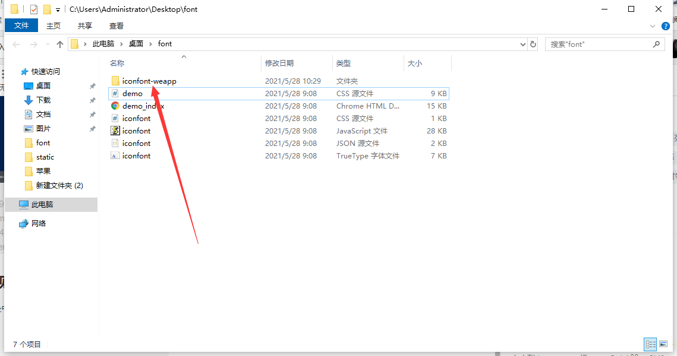Expand the address bar history dropdown
677x356 pixels.
coord(523,44)
